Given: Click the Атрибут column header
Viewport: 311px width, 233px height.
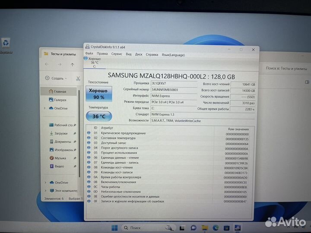Looking at the screenshot, I should point(107,128).
